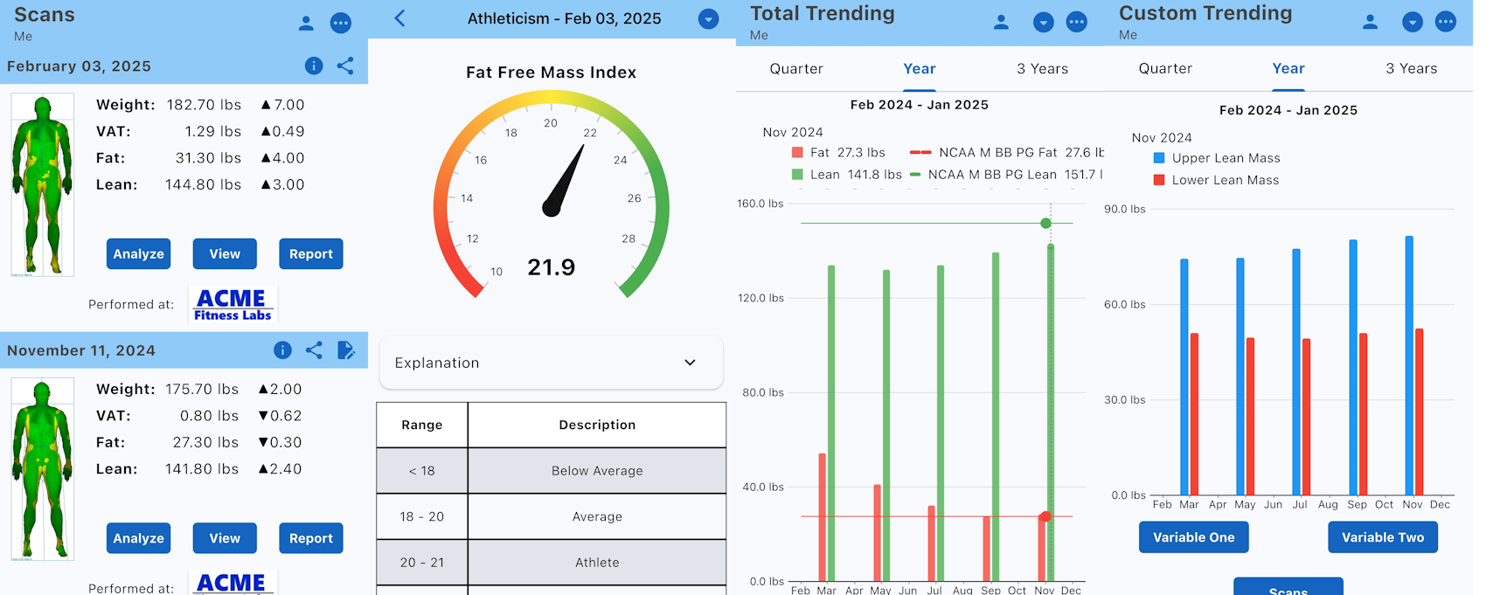
Task: Open dropdown next to Athleticism date title
Action: pos(709,19)
